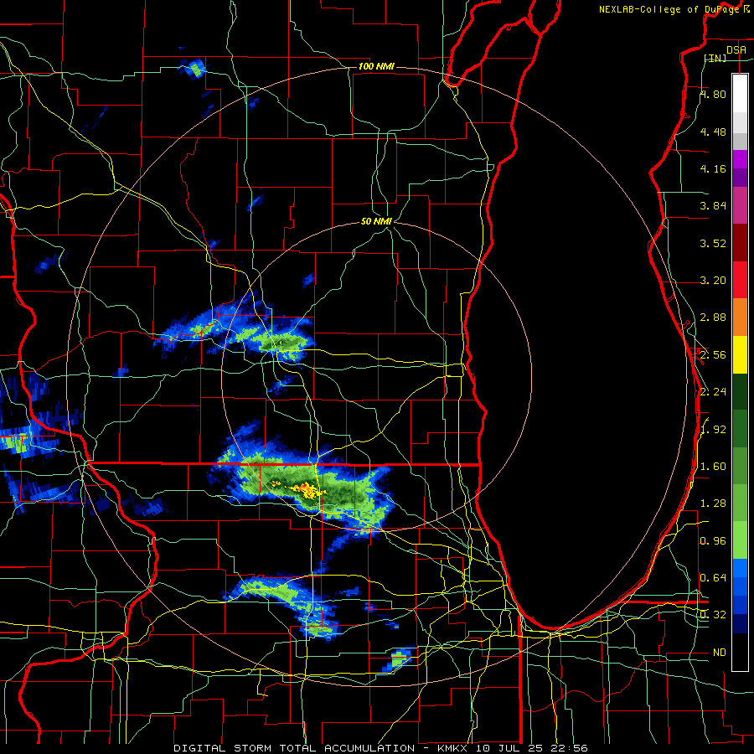The height and width of the screenshot is (754, 754).
Task: Pick the white swatch at top of legend
Action: tap(740, 94)
